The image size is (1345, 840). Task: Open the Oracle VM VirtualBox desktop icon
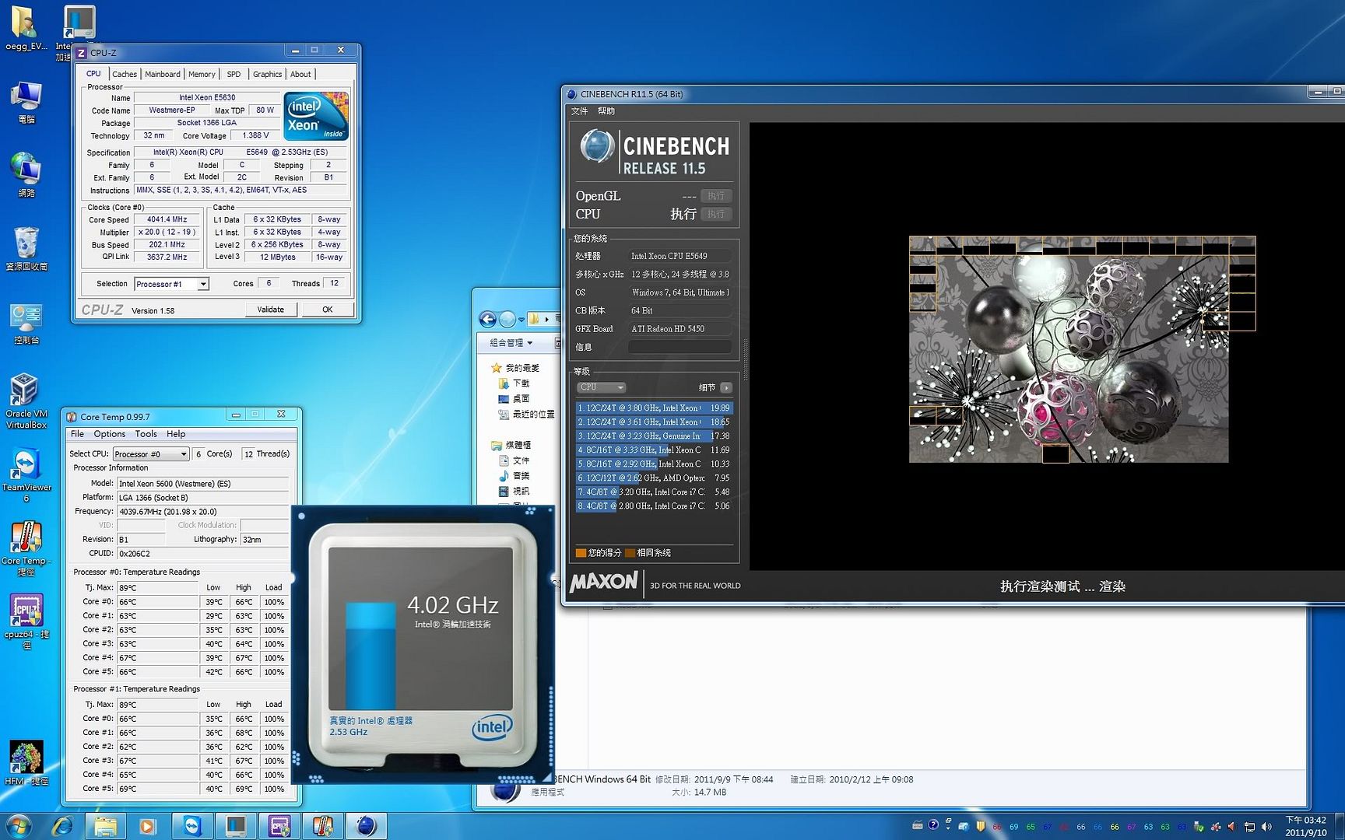pos(26,401)
